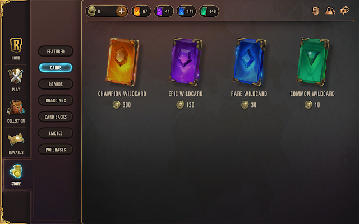Select the green Common Wildcard
This screenshot has height=224, width=359.
(312, 62)
